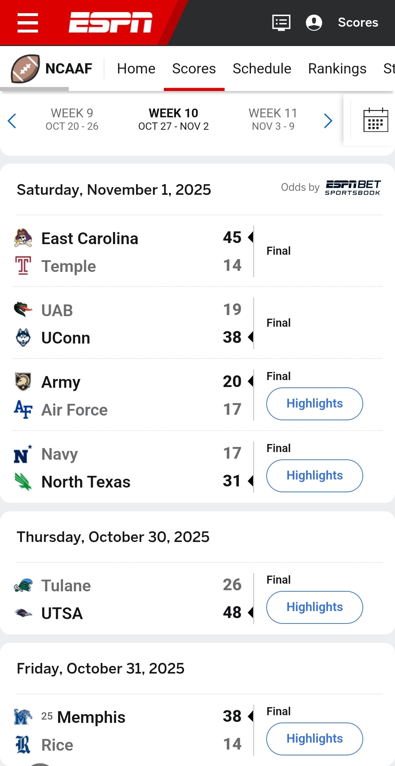Tap the Air Force team logo
Image resolution: width=395 pixels, height=766 pixels.
pyautogui.click(x=23, y=410)
